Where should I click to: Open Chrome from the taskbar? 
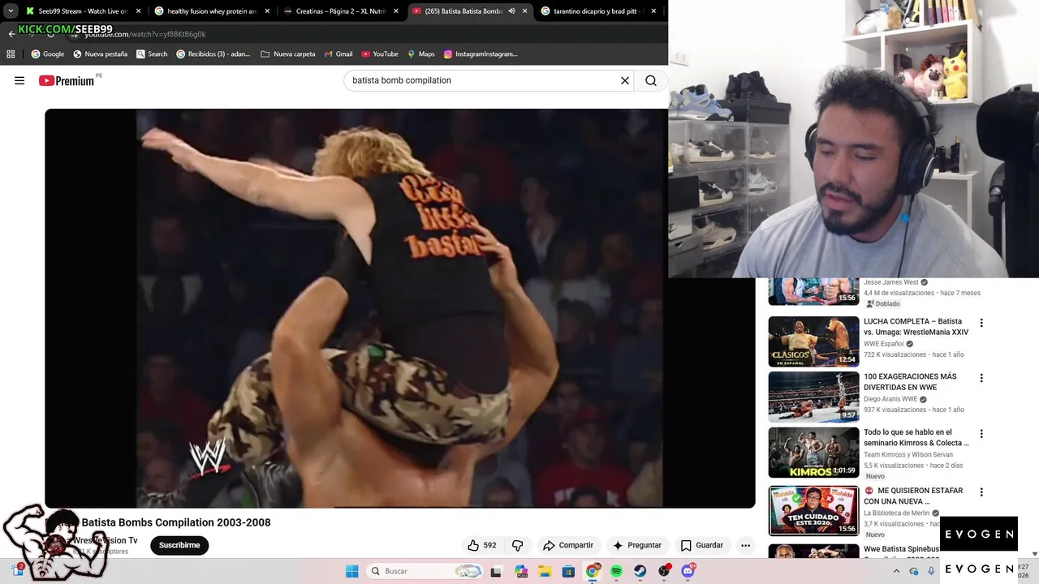point(593,571)
